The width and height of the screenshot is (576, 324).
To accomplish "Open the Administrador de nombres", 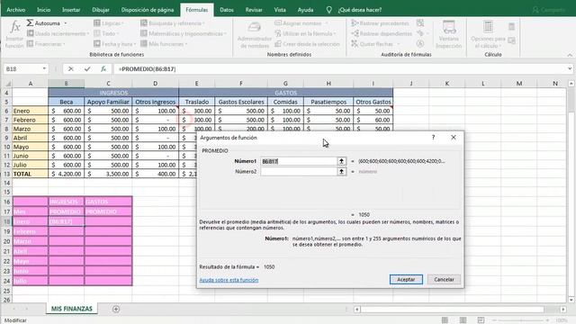I will click(254, 35).
